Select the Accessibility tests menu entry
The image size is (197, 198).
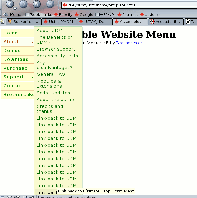(x=57, y=56)
